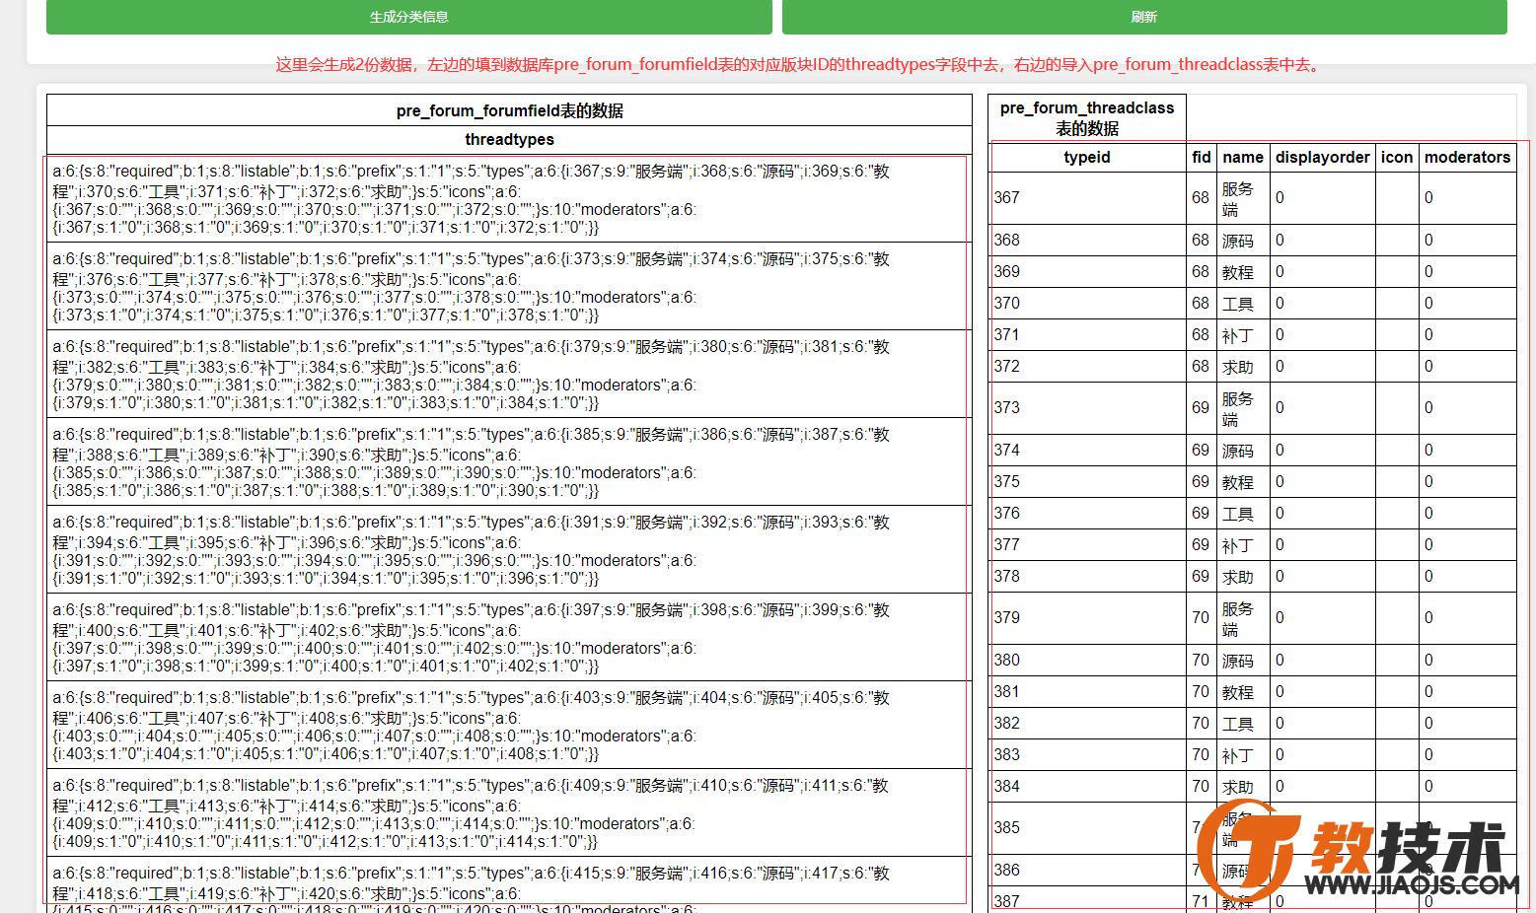Click typeid cell 368
This screenshot has height=913, width=1536.
1087,240
